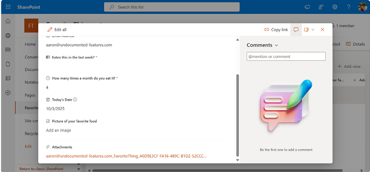Image resolution: width=370 pixels, height=172 pixels.
Task: Click the megaphone feedback icon in header
Action: point(307,7)
